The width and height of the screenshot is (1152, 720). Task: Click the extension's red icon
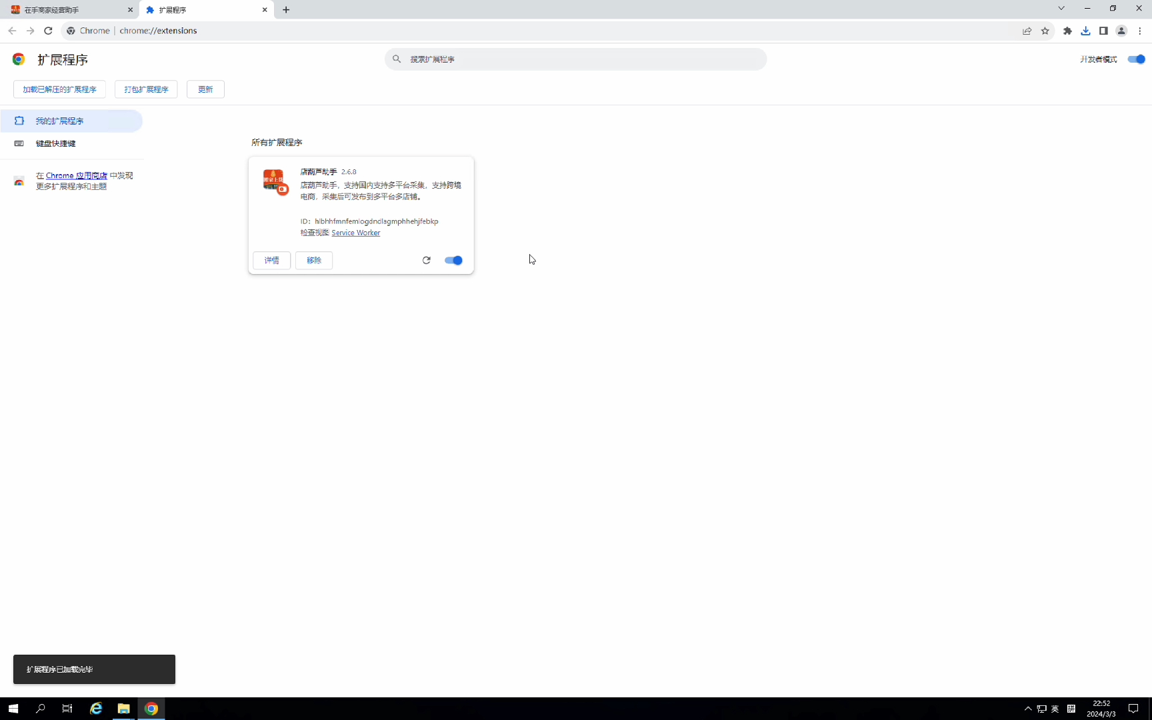[x=275, y=181]
